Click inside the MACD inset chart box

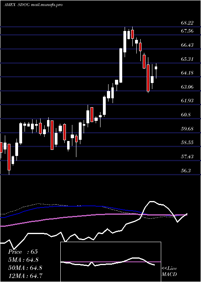point(111,262)
